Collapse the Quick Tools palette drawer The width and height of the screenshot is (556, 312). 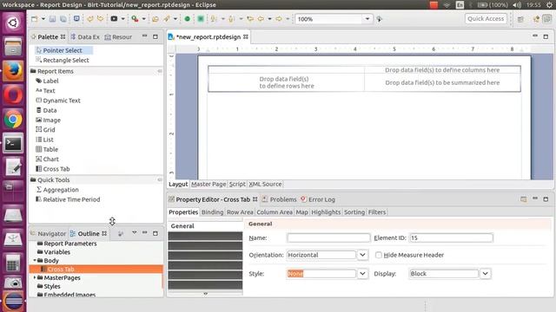pyautogui.click(x=160, y=179)
